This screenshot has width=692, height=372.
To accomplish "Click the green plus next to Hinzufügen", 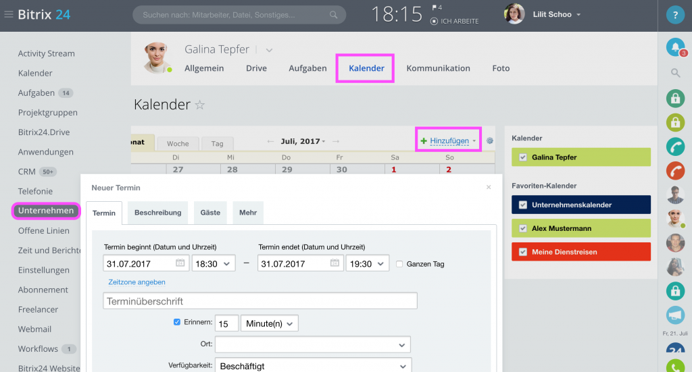I will [424, 141].
